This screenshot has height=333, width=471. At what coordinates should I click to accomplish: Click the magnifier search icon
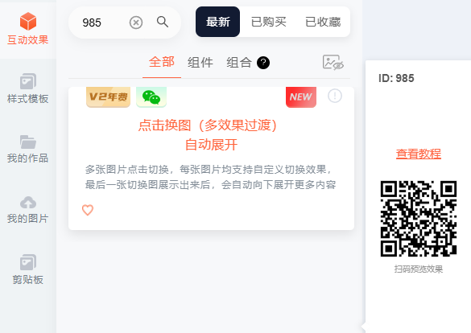click(162, 22)
